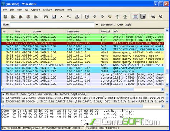Sort by the No. column header
Viewport: 170px width, 131px height.
click(x=8, y=32)
